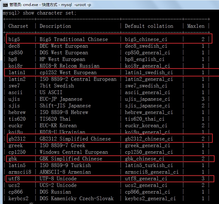Select the 'gb2312_chinese_ci' collation text
The width and height of the screenshot is (219, 204).
pyautogui.click(x=149, y=139)
